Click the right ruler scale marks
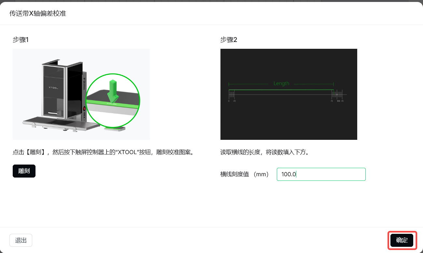This screenshot has width=423, height=253. tap(337, 94)
